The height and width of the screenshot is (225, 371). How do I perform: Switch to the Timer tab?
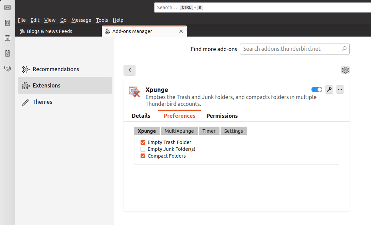tap(209, 131)
